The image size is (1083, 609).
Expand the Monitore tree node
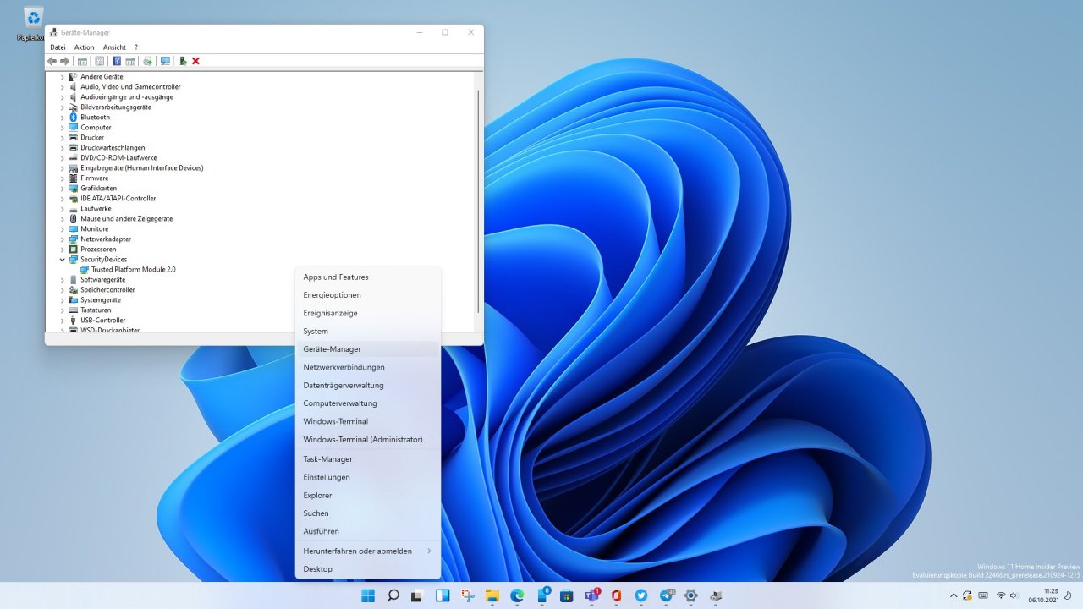[63, 229]
